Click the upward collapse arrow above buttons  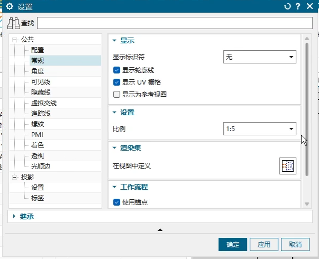point(160,230)
